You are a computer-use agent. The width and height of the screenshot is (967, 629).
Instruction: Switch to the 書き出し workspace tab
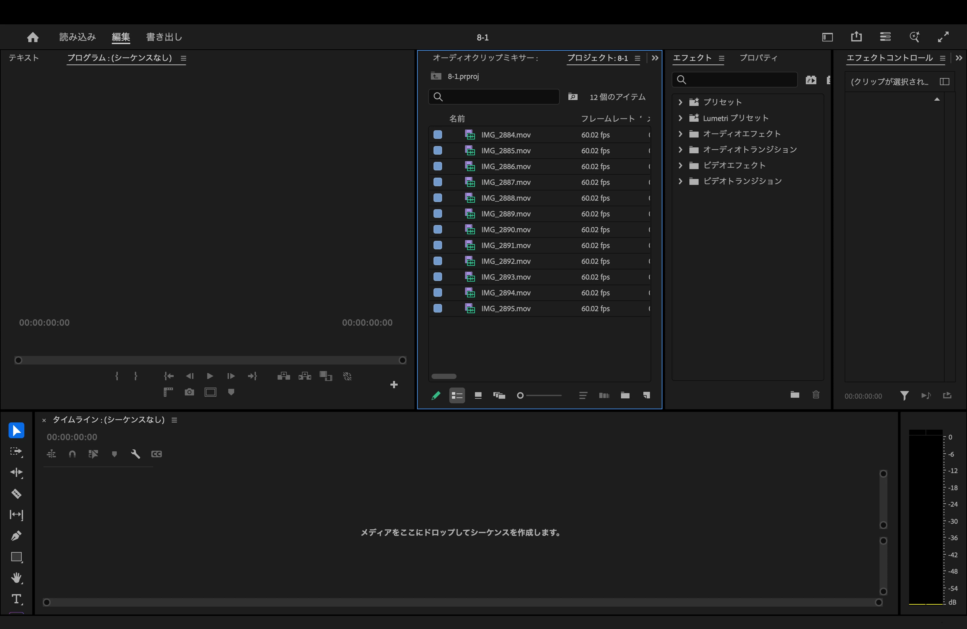tap(164, 37)
